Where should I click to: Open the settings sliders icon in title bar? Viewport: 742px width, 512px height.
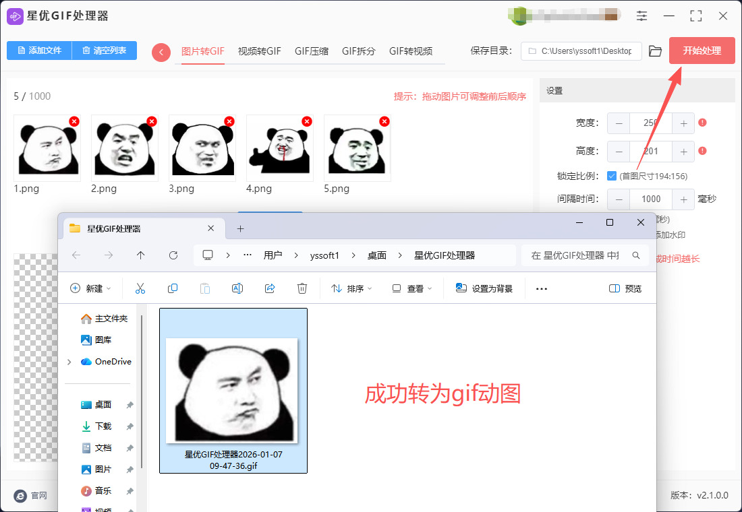641,15
